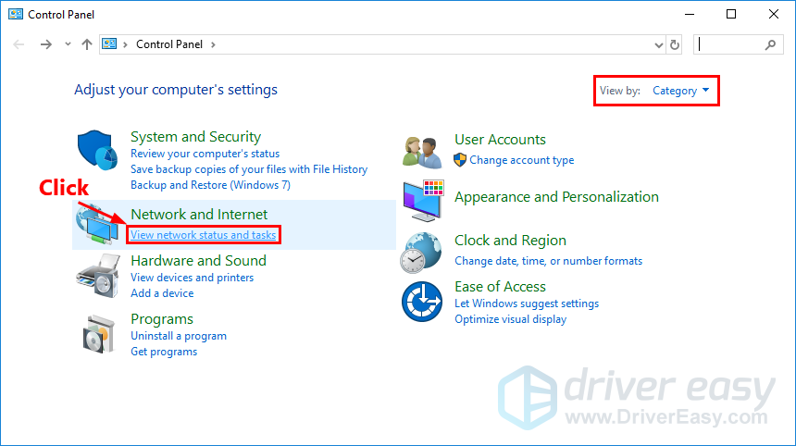Screen dimensions: 796x446
Task: Click the Clock and Region globe icon
Action: pyautogui.click(x=422, y=251)
